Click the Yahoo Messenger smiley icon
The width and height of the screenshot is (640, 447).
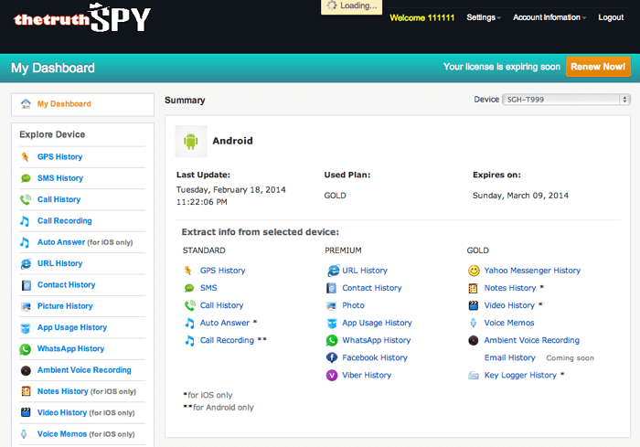[x=474, y=271]
